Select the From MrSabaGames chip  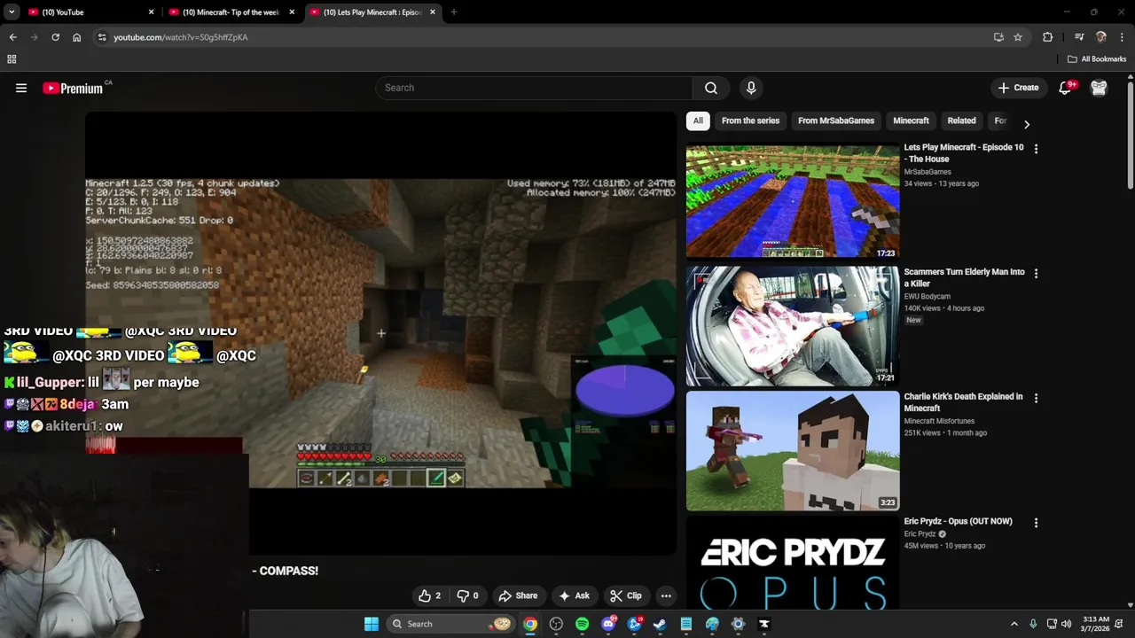[836, 121]
